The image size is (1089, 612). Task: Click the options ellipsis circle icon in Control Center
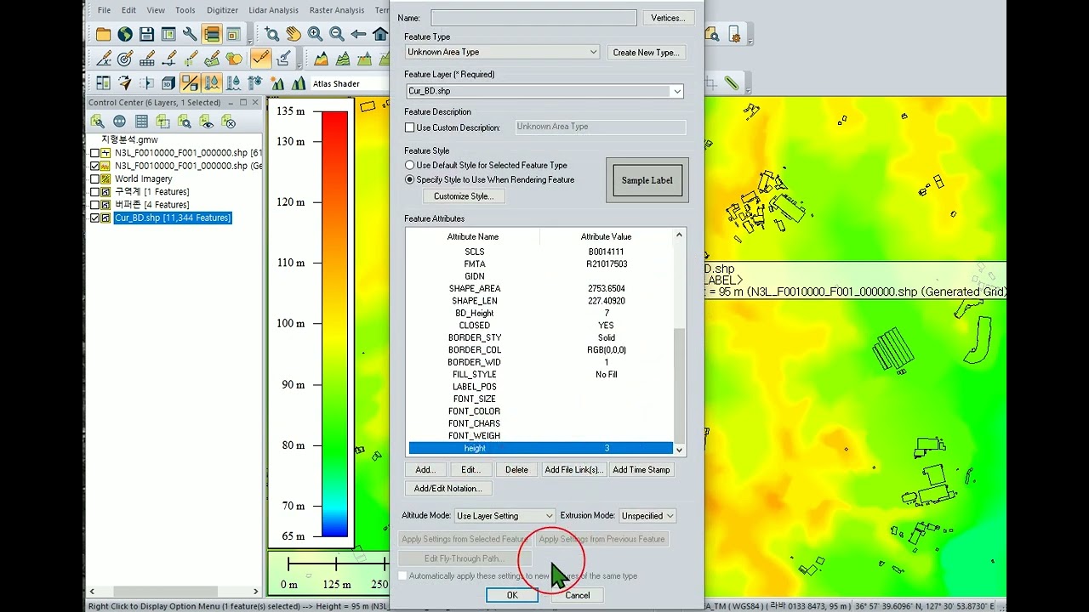(119, 122)
